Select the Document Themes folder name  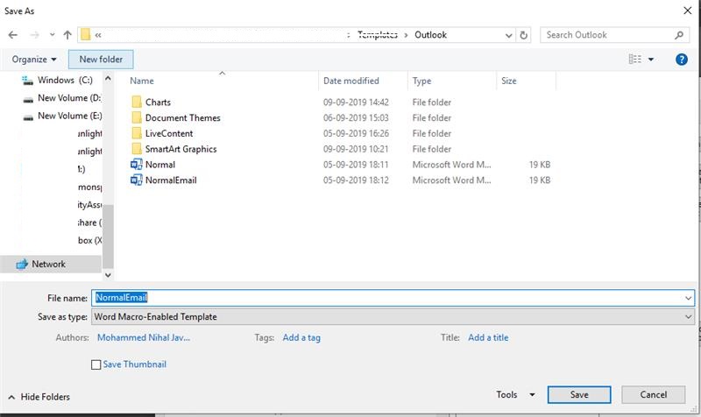click(x=182, y=118)
